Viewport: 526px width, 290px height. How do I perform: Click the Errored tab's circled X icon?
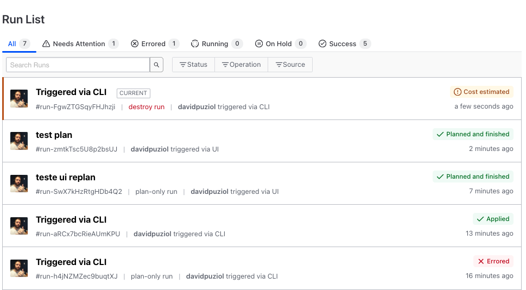click(x=135, y=44)
